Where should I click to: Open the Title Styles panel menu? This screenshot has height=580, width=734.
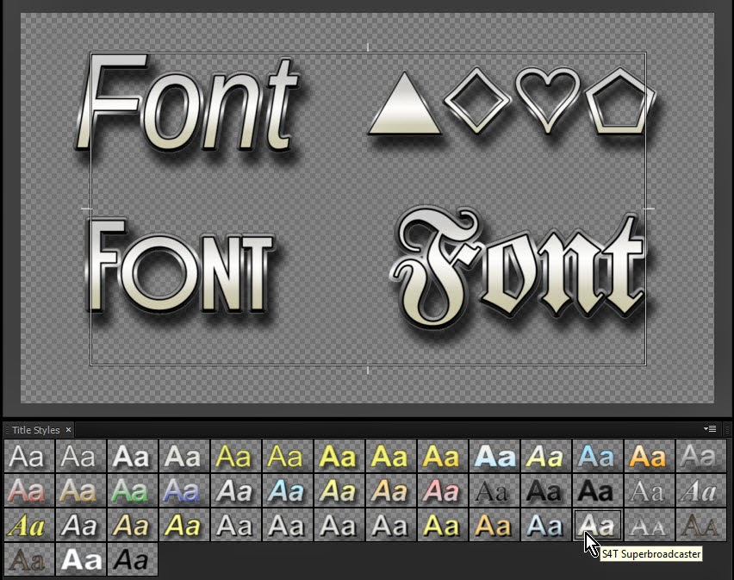(708, 428)
